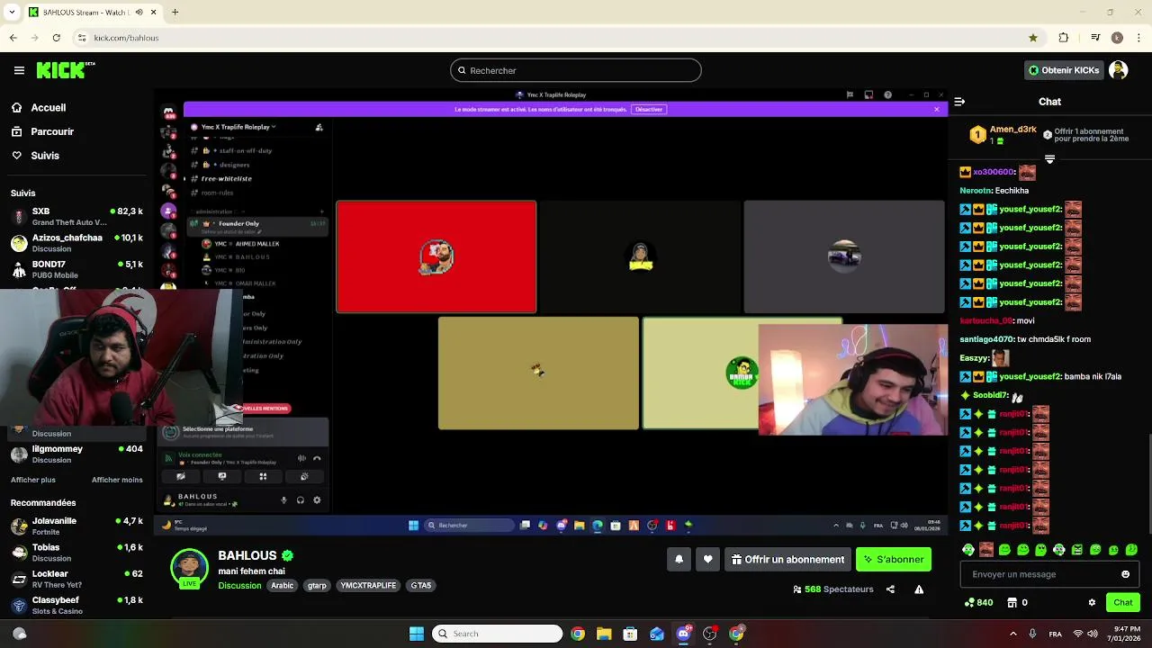Expand the hidden tray icons chevron
Screen dimensions: 1152x648
click(x=1012, y=634)
